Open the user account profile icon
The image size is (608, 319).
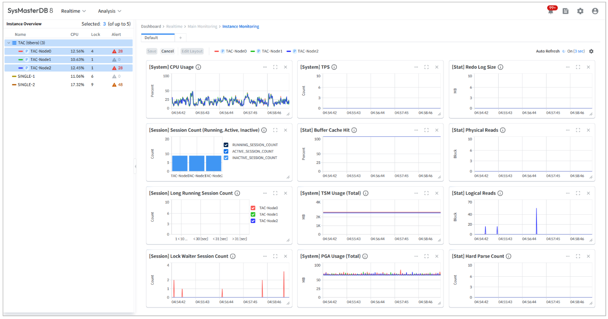click(595, 11)
